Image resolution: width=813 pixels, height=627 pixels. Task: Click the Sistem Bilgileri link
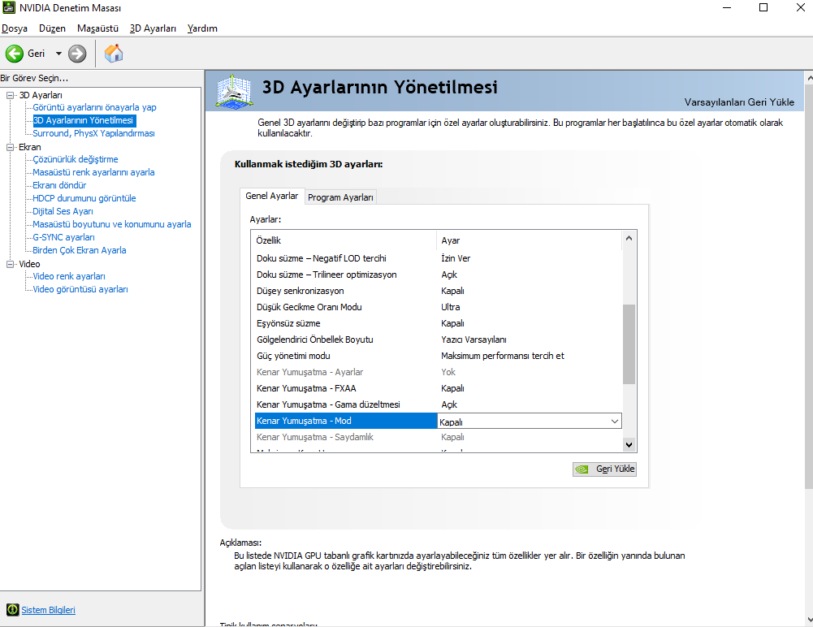coord(48,611)
